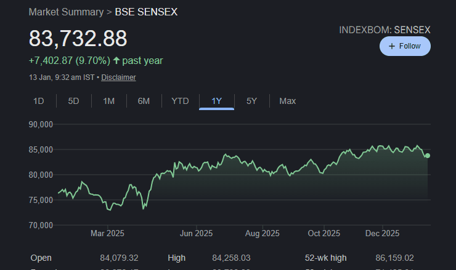Click the green up arrow icon

click(116, 61)
